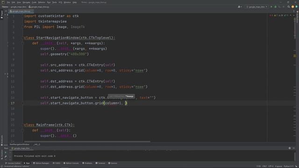The height and width of the screenshot is (168, 299).
Task: Click the yellow warnings indicator in editor
Action: (276, 15)
